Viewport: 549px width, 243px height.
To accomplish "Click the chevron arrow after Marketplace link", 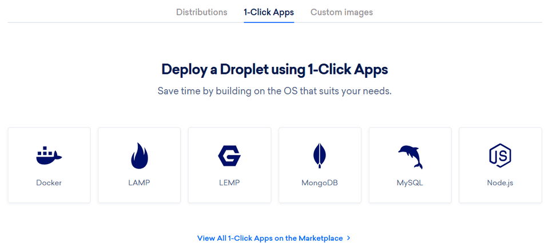I will tap(348, 238).
